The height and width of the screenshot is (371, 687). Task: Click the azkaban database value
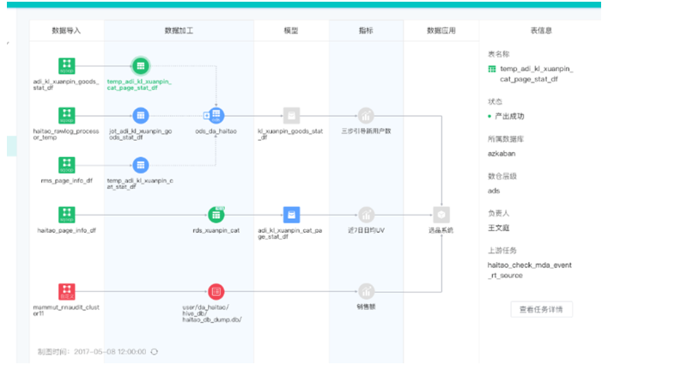click(502, 154)
